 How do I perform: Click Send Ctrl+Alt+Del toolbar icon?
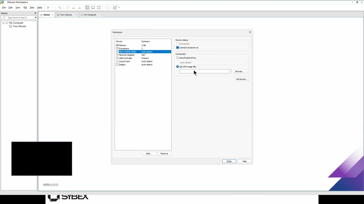pos(60,8)
